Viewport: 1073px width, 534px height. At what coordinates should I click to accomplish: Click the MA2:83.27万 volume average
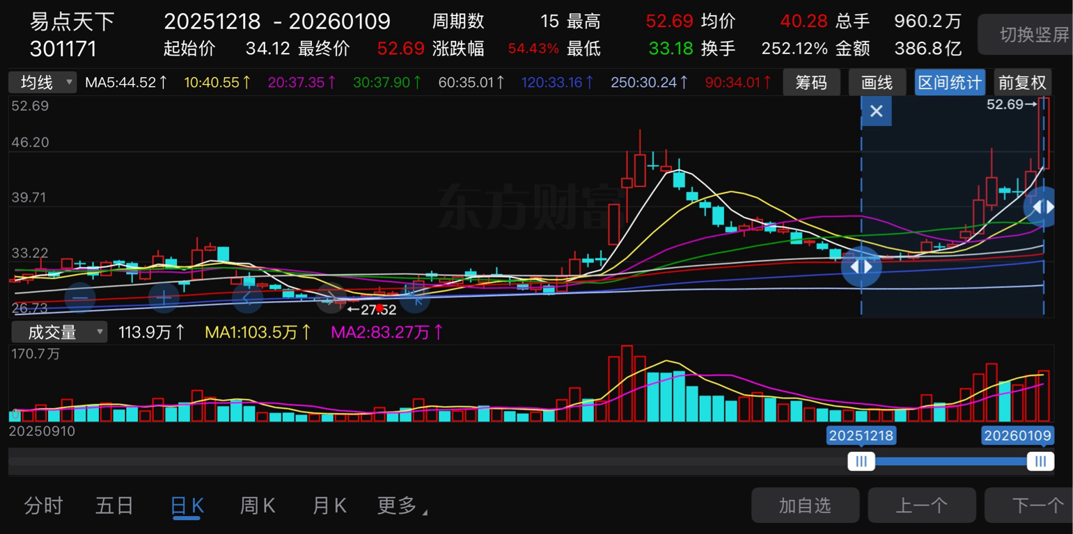coord(387,332)
